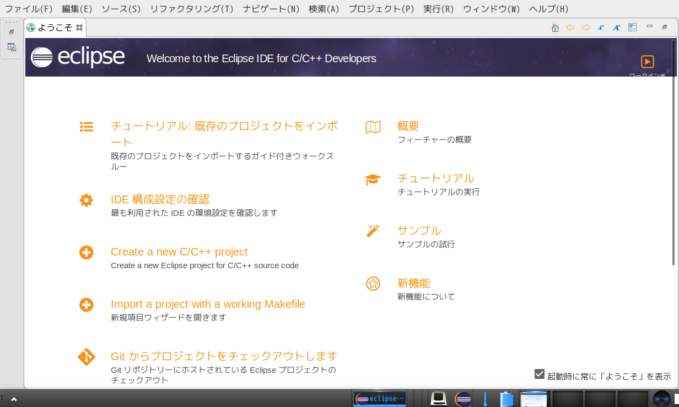Open the チュートリアル link on right
Image resolution: width=679 pixels, height=407 pixels.
[436, 178]
